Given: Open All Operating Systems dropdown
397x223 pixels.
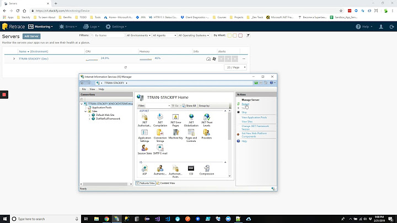Looking at the screenshot, I should click(x=194, y=35).
